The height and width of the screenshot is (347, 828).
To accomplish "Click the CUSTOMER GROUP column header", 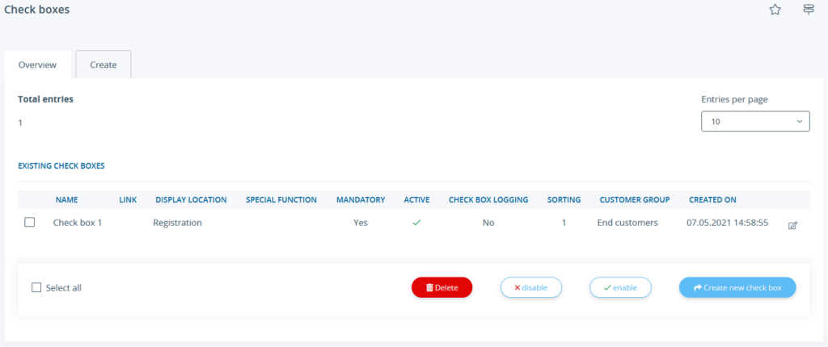I will coord(635,200).
